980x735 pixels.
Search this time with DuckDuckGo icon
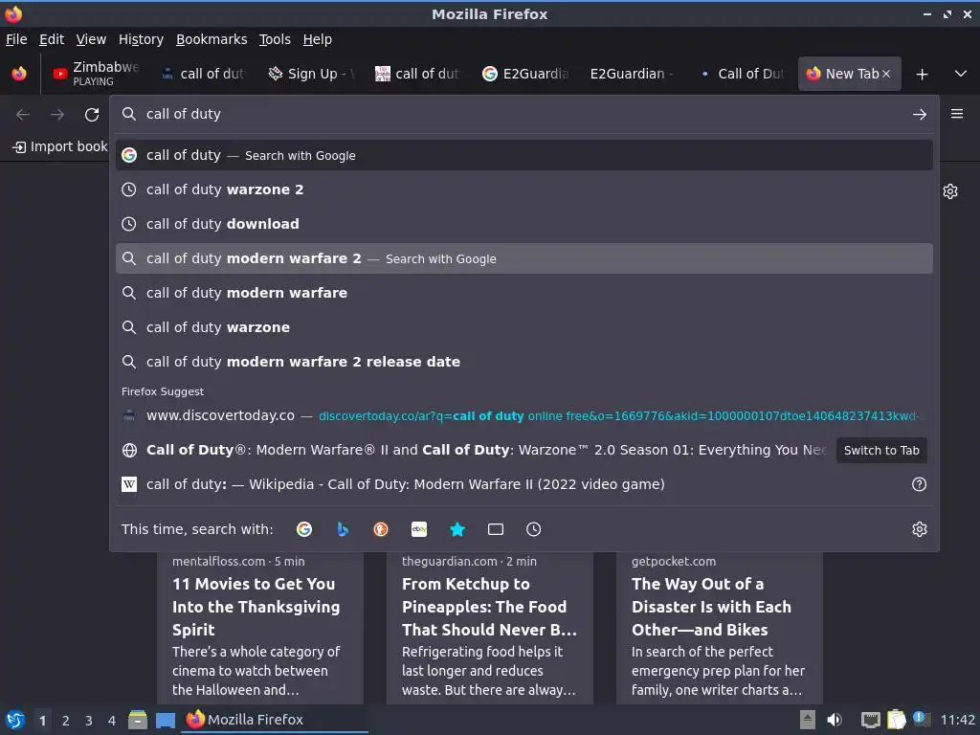381,529
